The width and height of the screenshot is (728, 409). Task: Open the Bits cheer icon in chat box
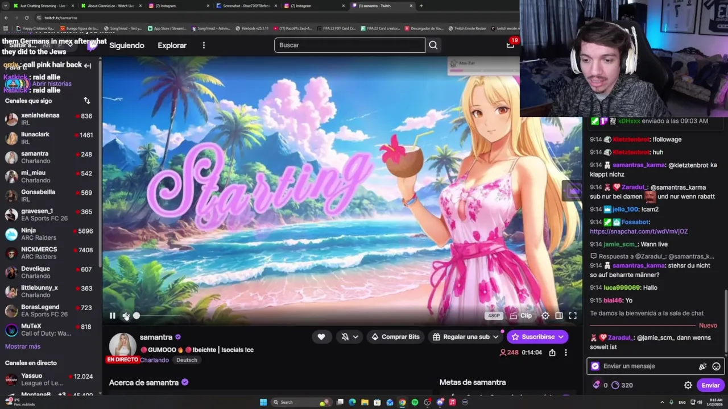(x=703, y=366)
